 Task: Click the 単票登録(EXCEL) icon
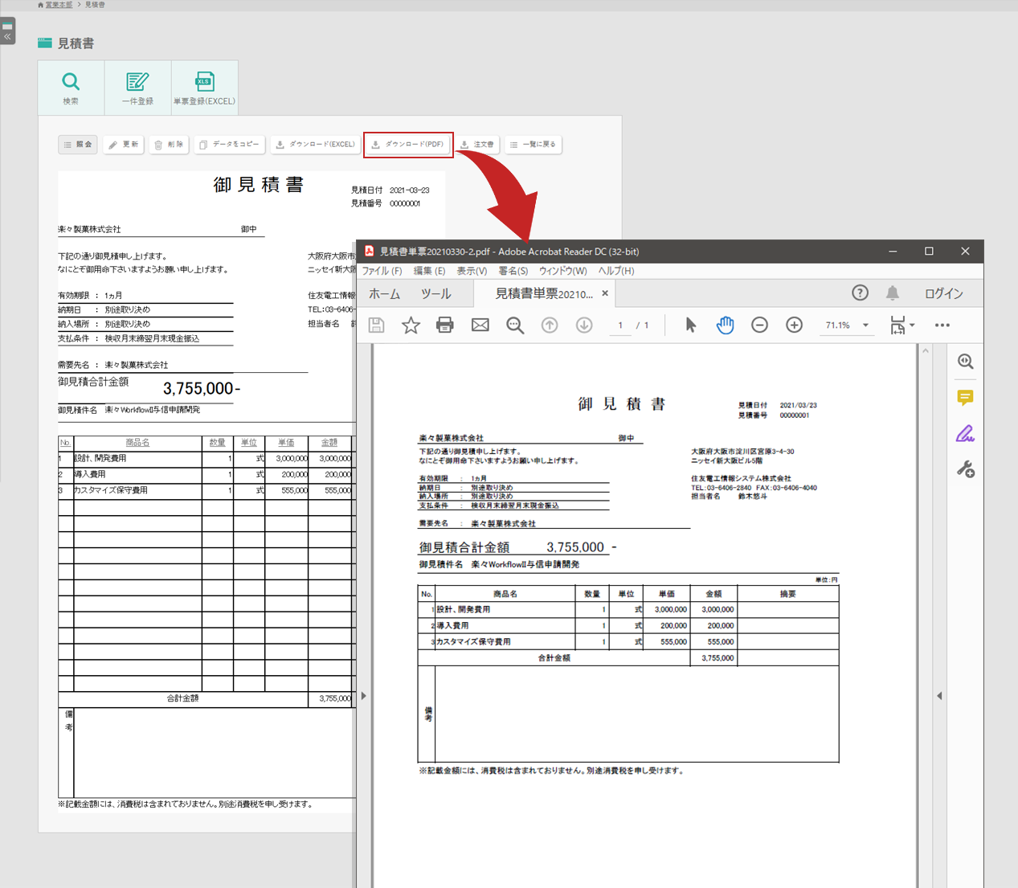[x=204, y=88]
